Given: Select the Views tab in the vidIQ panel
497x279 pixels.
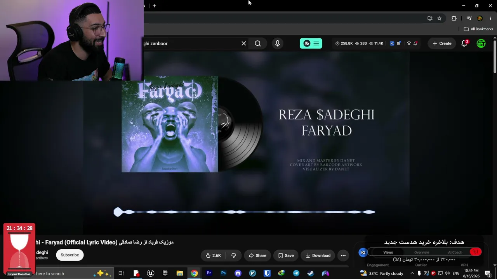Looking at the screenshot, I should 388,252.
